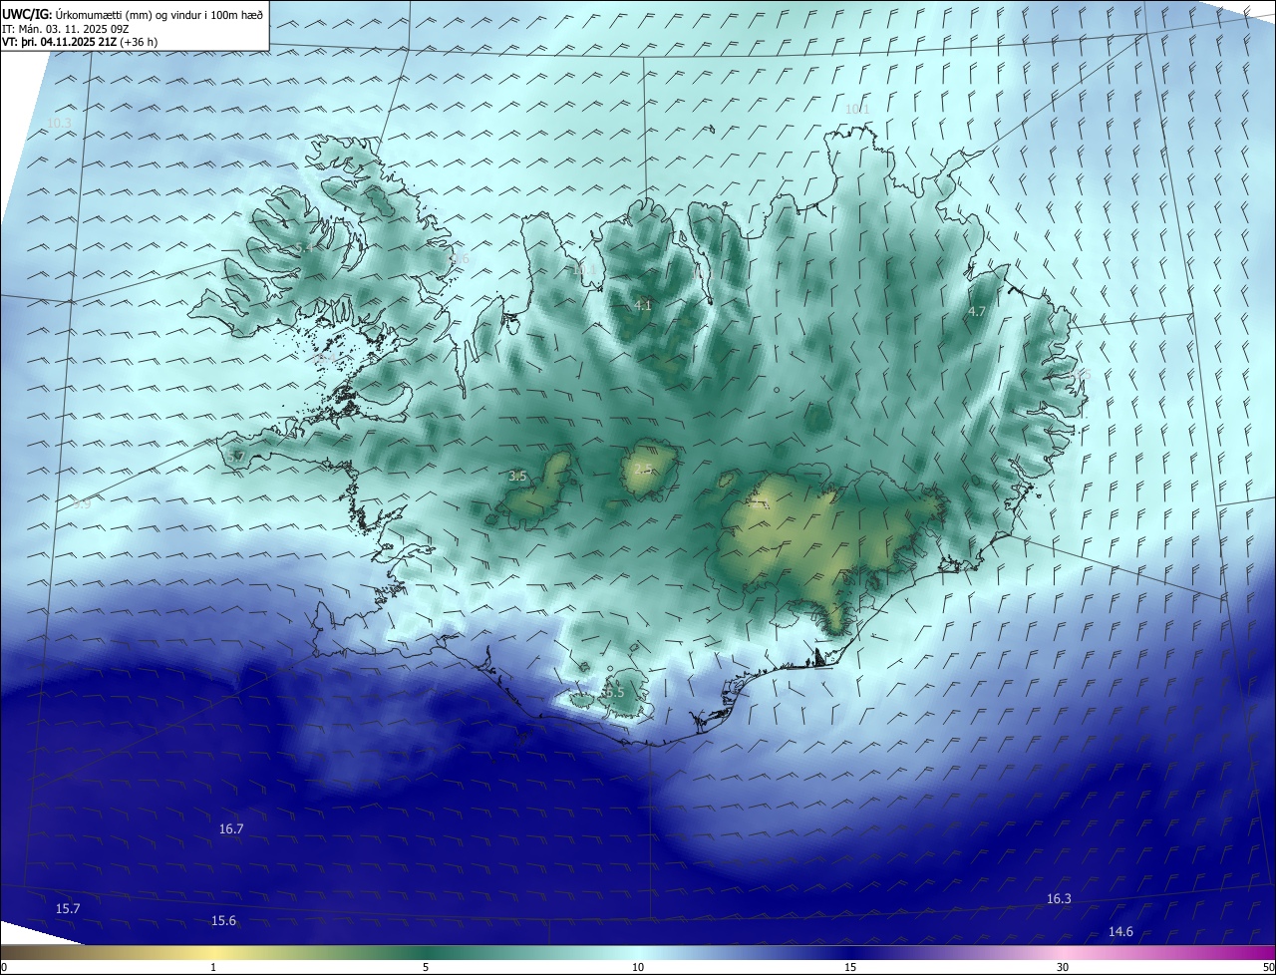Image resolution: width=1276 pixels, height=975 pixels.
Task: Click the 2.5 value on the central glacier
Action: click(643, 469)
